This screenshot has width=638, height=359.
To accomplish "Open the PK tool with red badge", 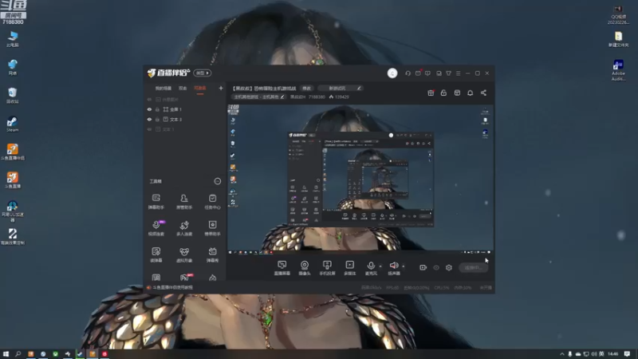I will [x=185, y=277].
